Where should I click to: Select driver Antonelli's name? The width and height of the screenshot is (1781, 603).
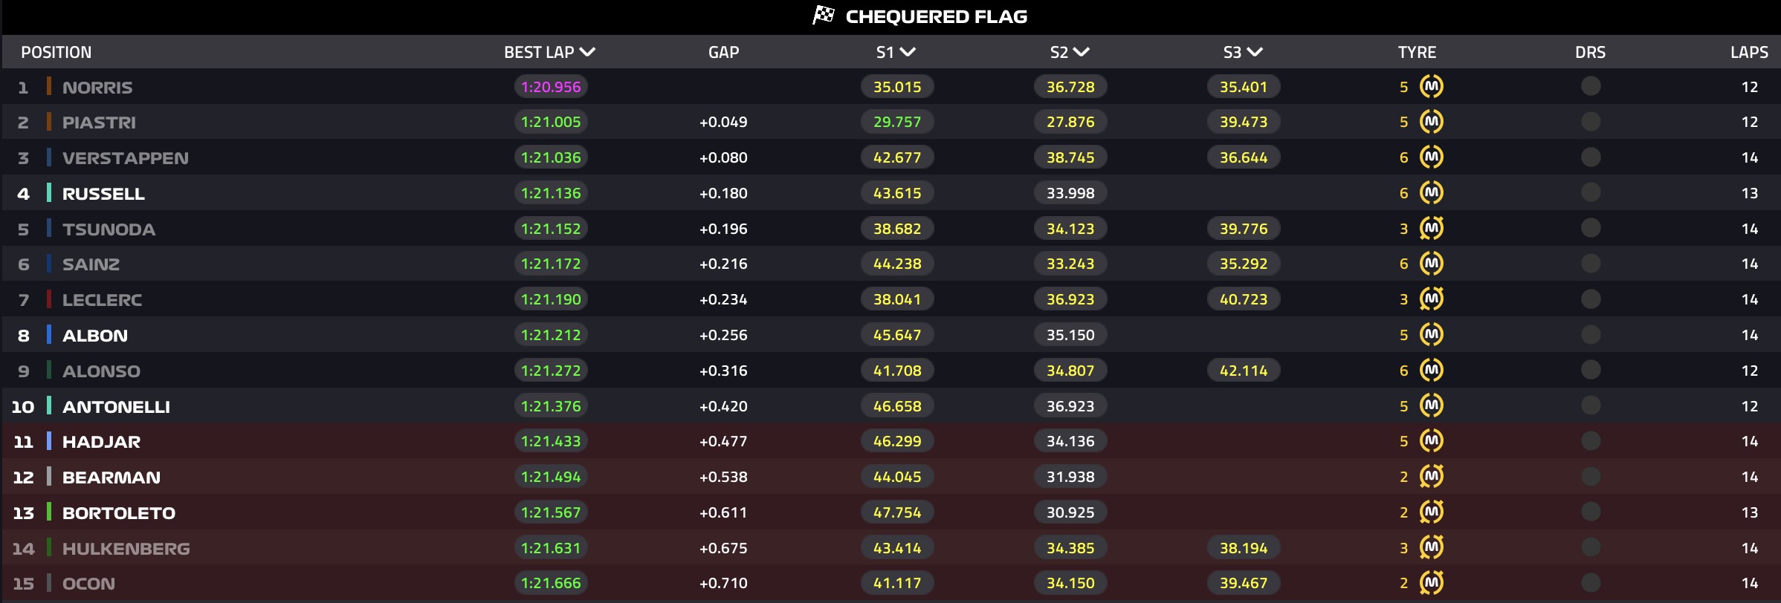(116, 407)
